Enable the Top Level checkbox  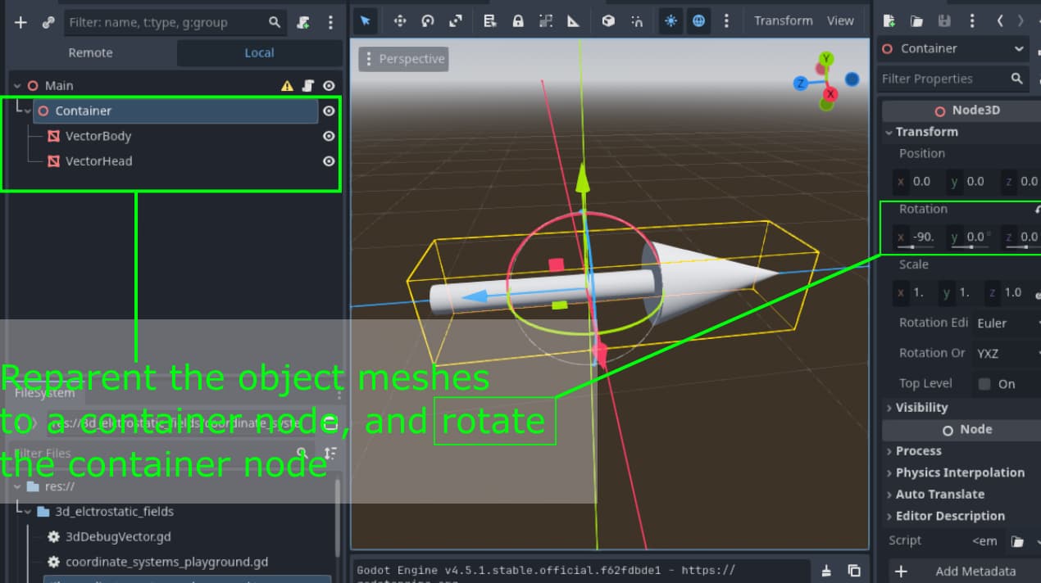984,384
